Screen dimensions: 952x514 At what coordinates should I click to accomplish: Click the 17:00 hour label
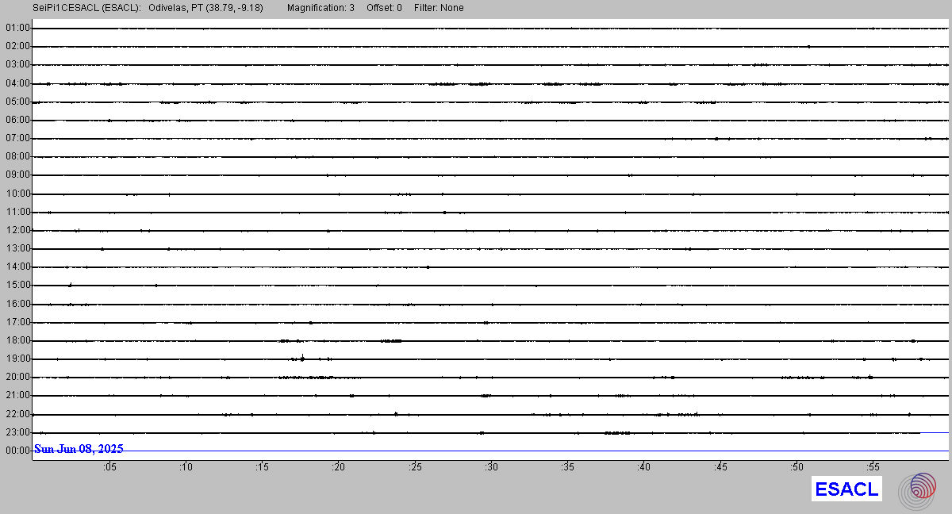pos(17,322)
